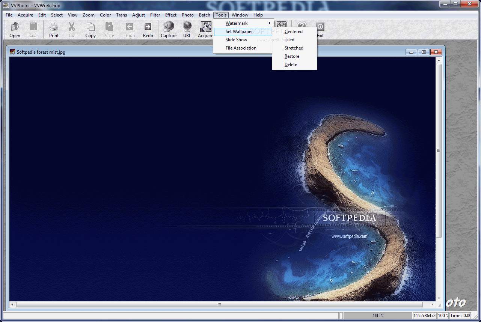
Task: Click the 1152x864x24 image size status field
Action: pos(425,316)
